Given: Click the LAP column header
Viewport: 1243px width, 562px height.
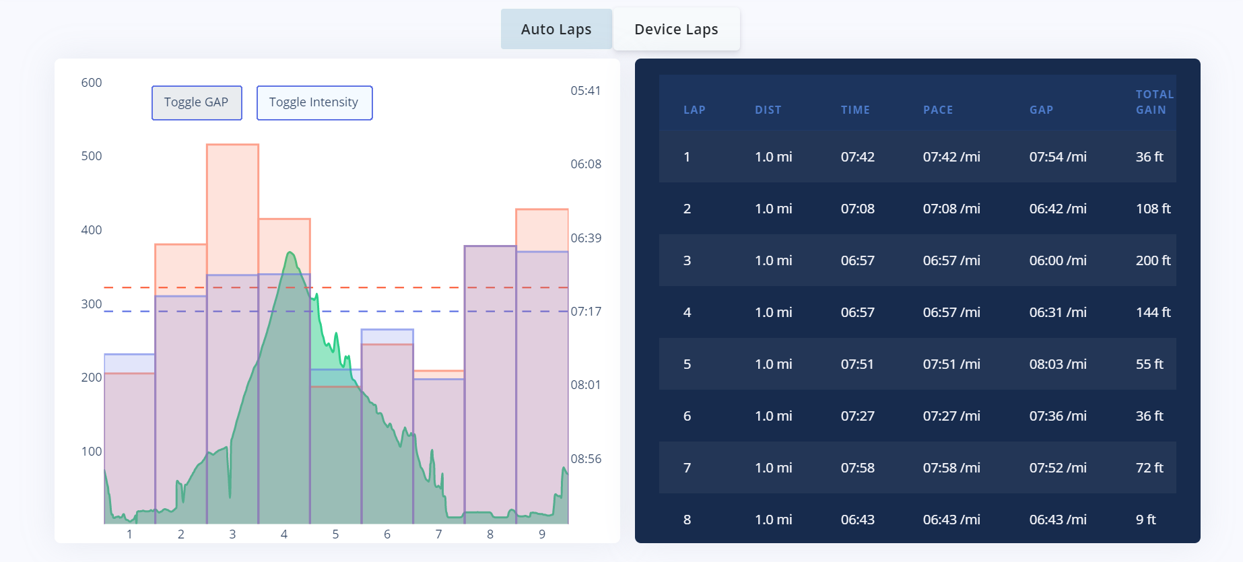Looking at the screenshot, I should click(x=694, y=110).
